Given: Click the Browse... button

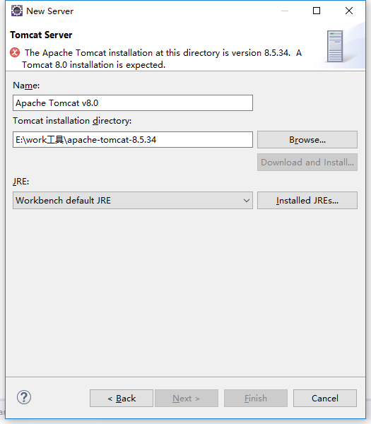Looking at the screenshot, I should click(x=307, y=139).
